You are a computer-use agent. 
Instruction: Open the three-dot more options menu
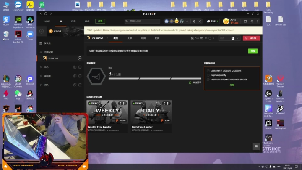click(x=258, y=21)
